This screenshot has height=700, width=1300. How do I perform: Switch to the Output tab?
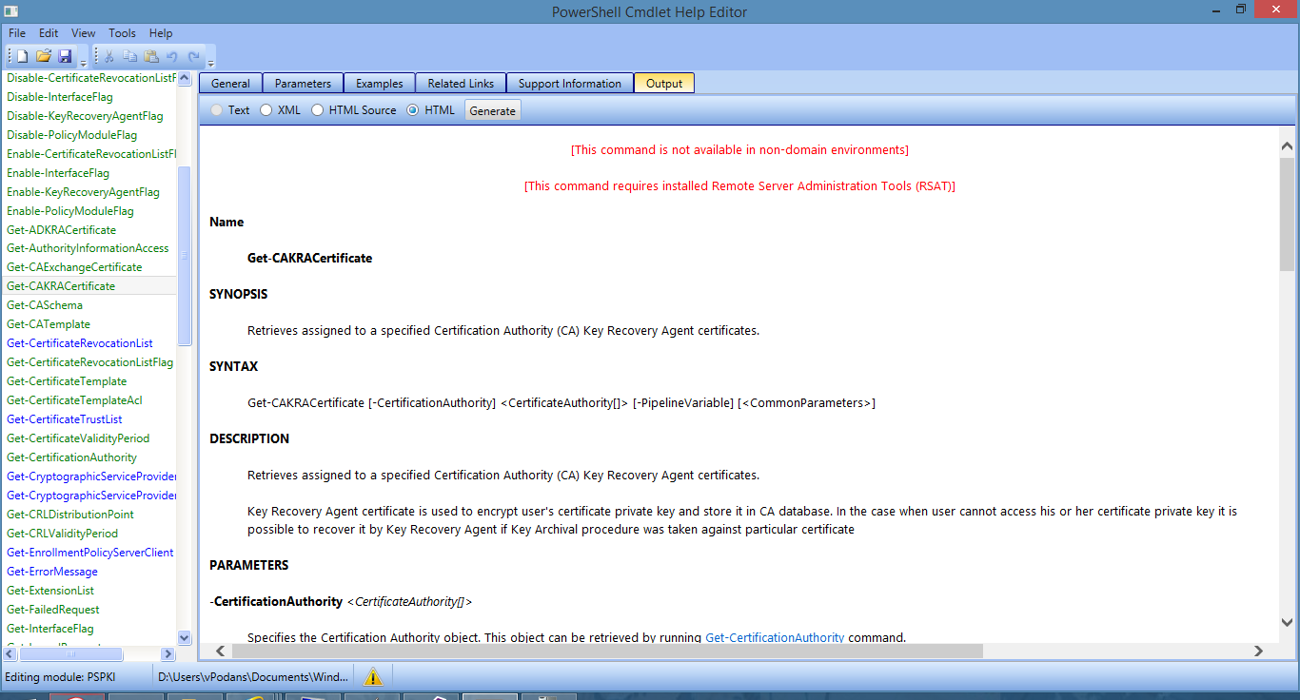tap(664, 84)
